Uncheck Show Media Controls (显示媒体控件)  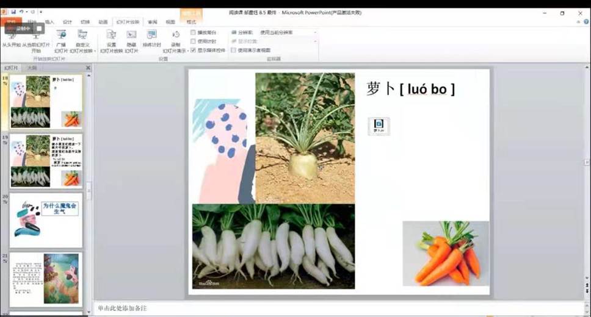[x=194, y=50]
